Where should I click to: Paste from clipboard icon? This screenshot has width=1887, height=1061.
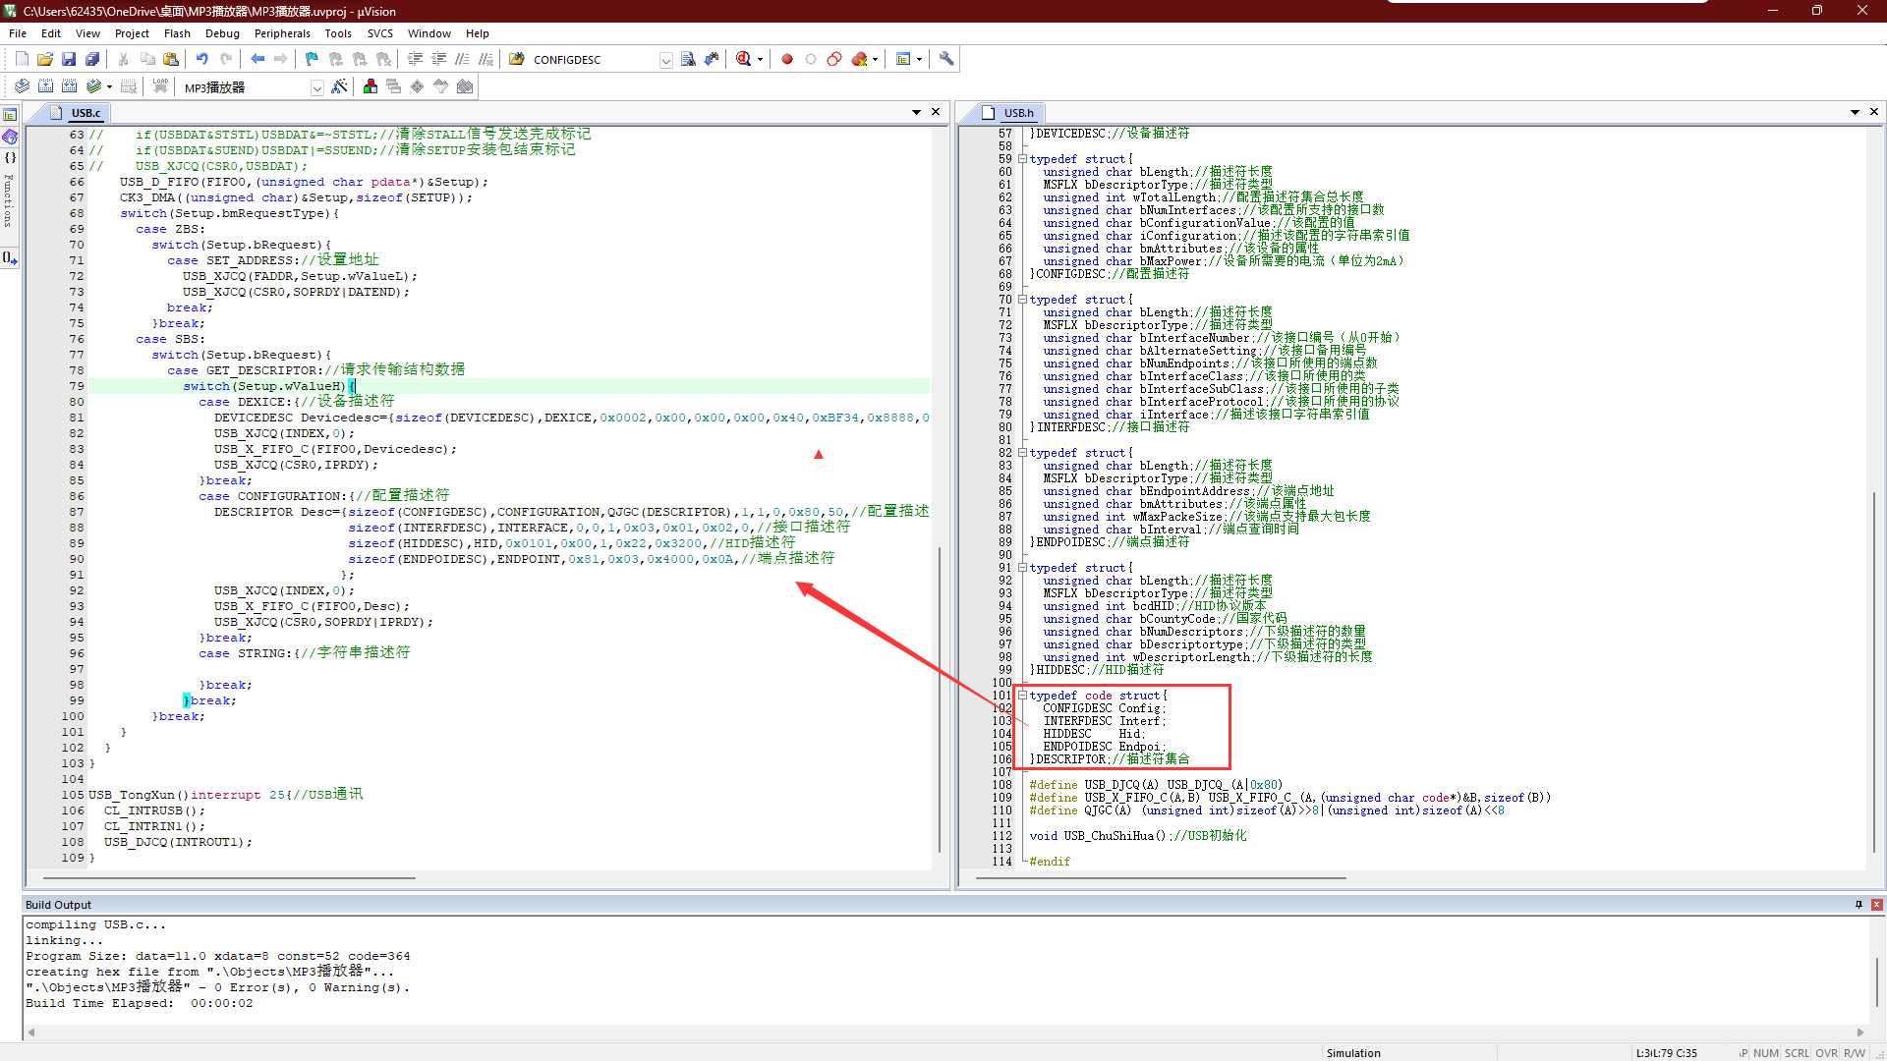pyautogui.click(x=171, y=59)
